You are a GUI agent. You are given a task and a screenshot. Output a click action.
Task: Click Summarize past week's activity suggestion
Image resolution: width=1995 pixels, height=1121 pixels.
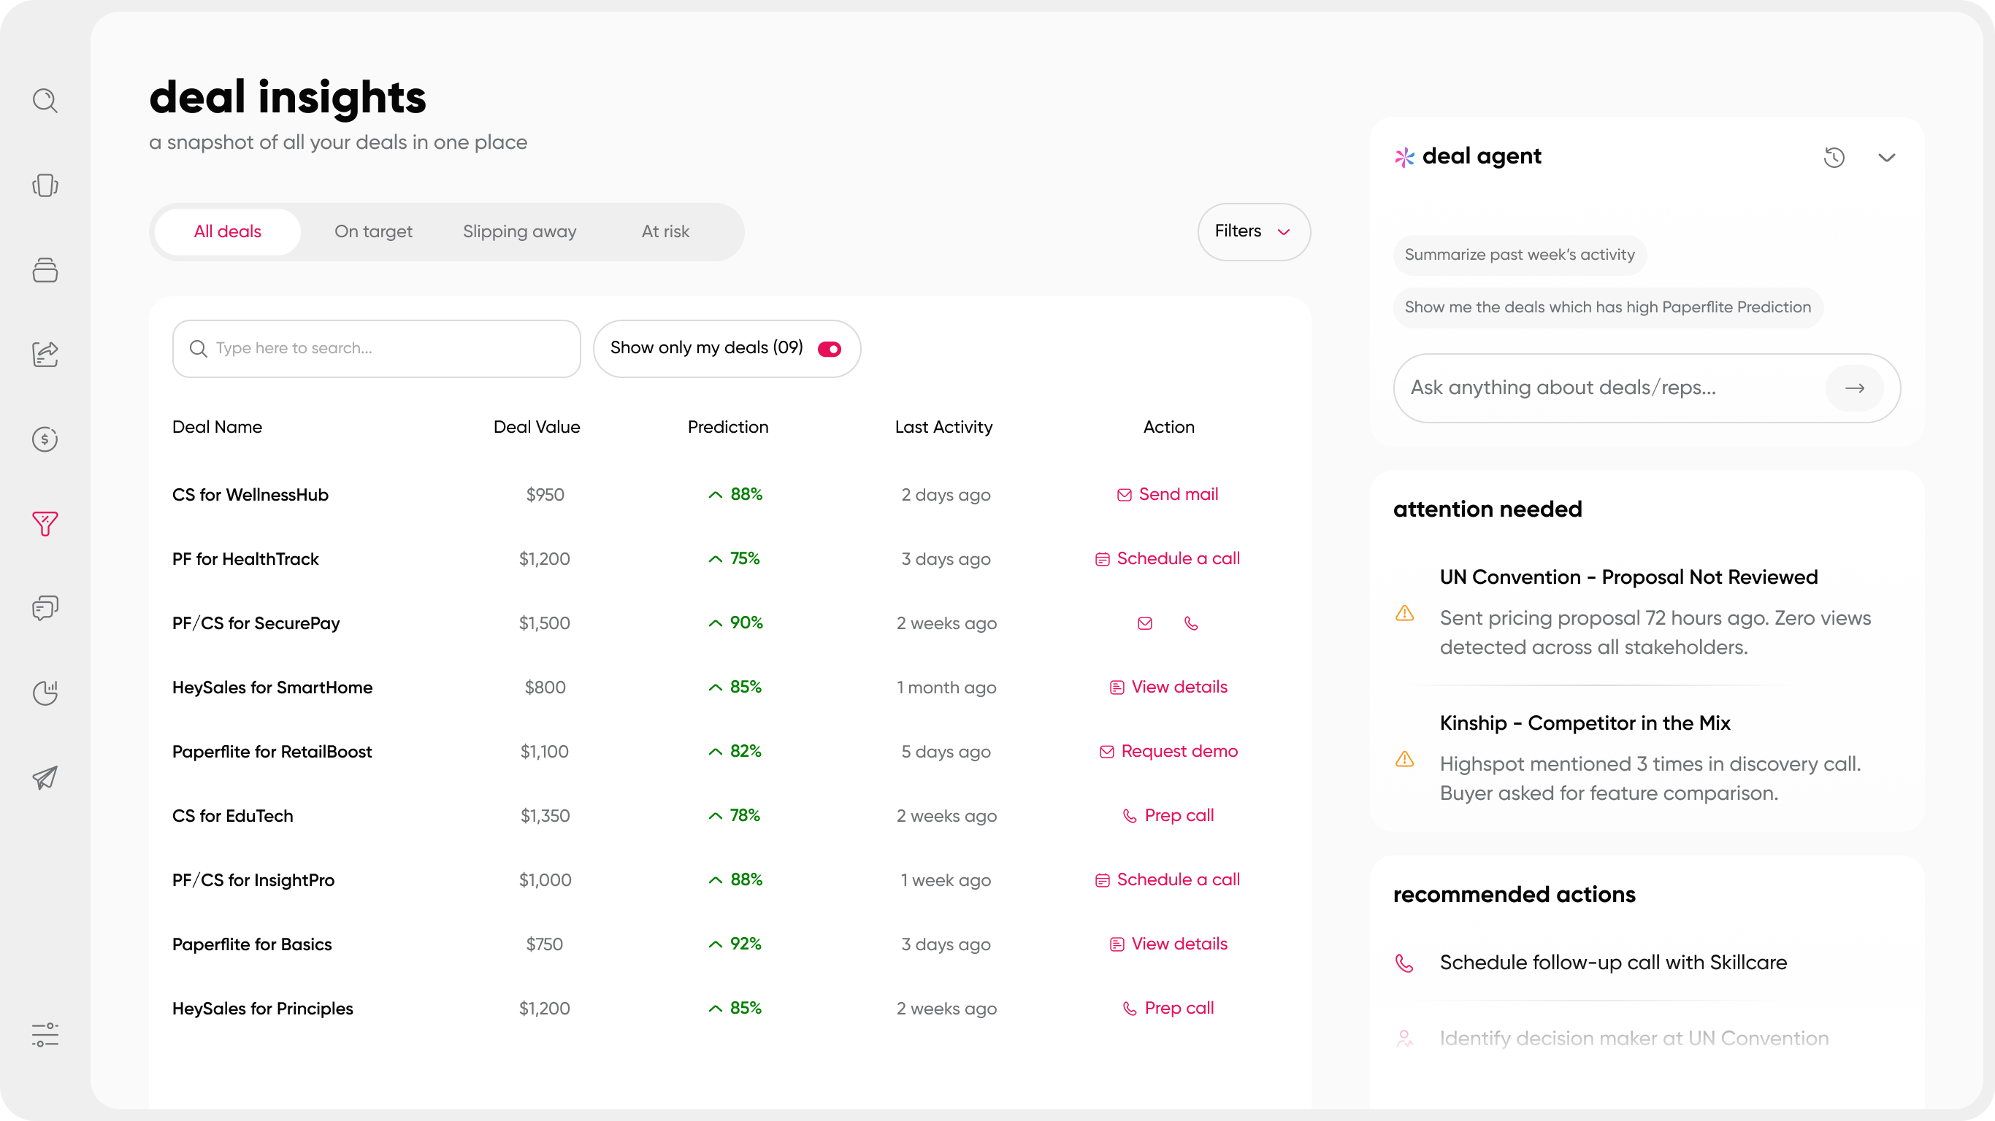pos(1520,255)
